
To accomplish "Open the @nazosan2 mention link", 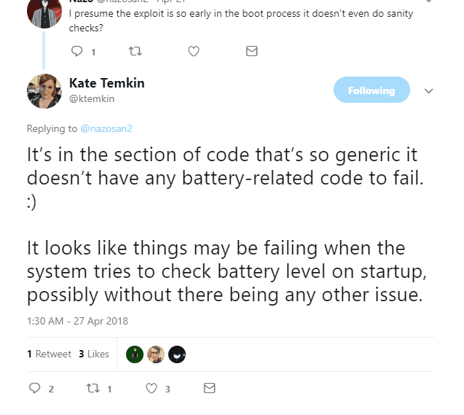I will (106, 128).
